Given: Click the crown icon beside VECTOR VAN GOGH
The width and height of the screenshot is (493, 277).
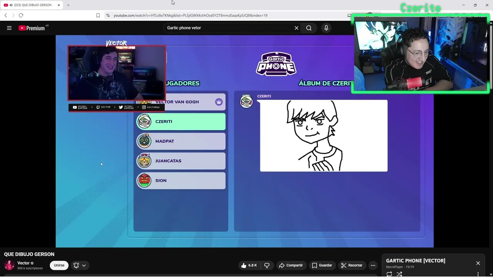Looking at the screenshot, I should [219, 102].
